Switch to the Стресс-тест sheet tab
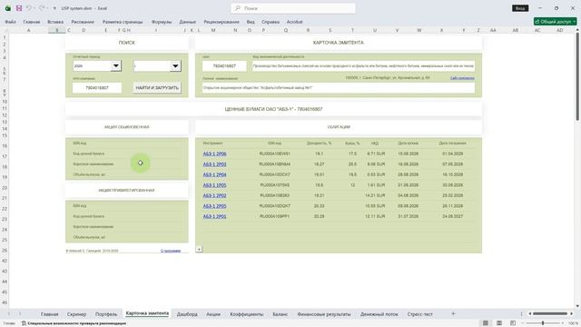 pyautogui.click(x=419, y=314)
